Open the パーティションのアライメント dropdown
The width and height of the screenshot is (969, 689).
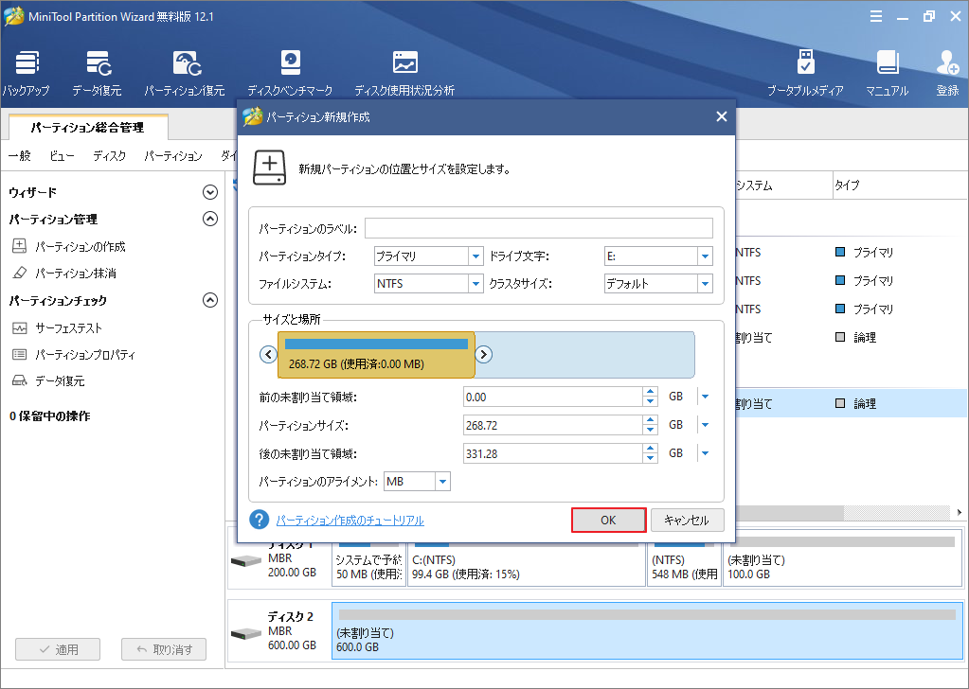[442, 482]
